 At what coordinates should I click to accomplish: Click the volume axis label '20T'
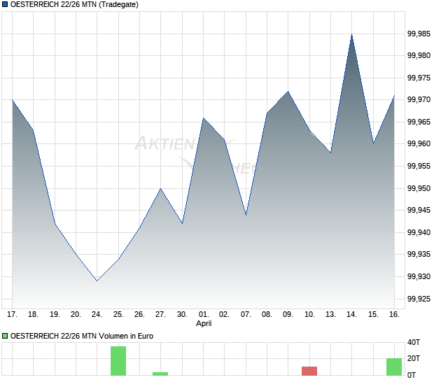click(x=414, y=358)
